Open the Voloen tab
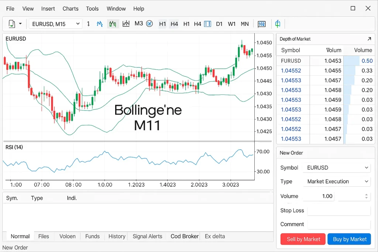This screenshot has width=378, height=252. [68, 237]
